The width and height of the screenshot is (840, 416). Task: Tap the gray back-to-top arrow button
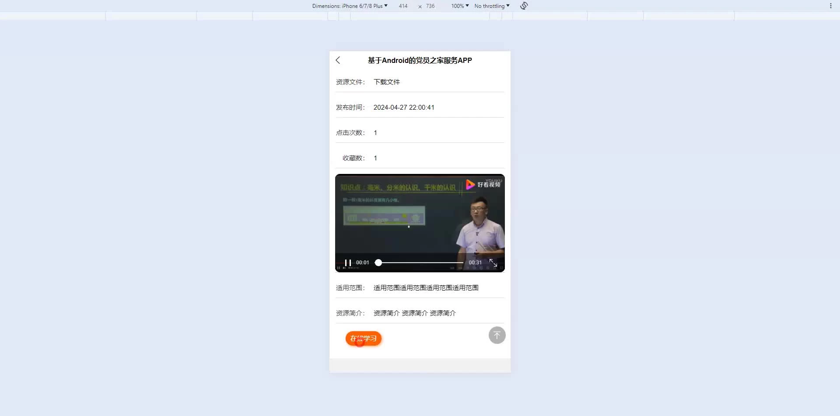click(x=497, y=335)
